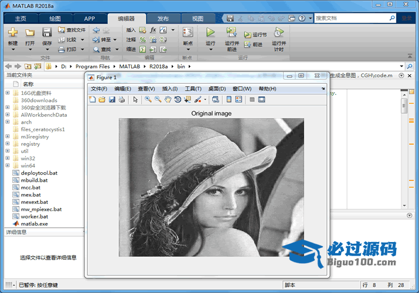The height and width of the screenshot is (293, 419).
Task: Toggle the Rotate 3D tool
Action: [x=178, y=100]
